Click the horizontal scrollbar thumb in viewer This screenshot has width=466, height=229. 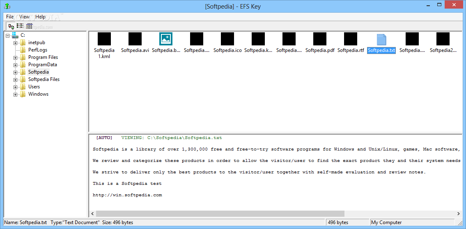pos(220,213)
